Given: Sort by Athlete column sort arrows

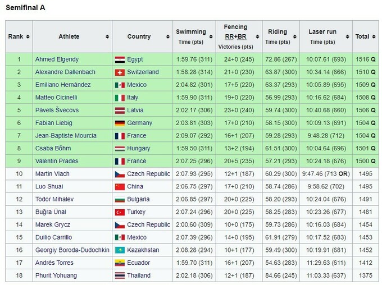Looking at the screenshot, I should 106,37.
